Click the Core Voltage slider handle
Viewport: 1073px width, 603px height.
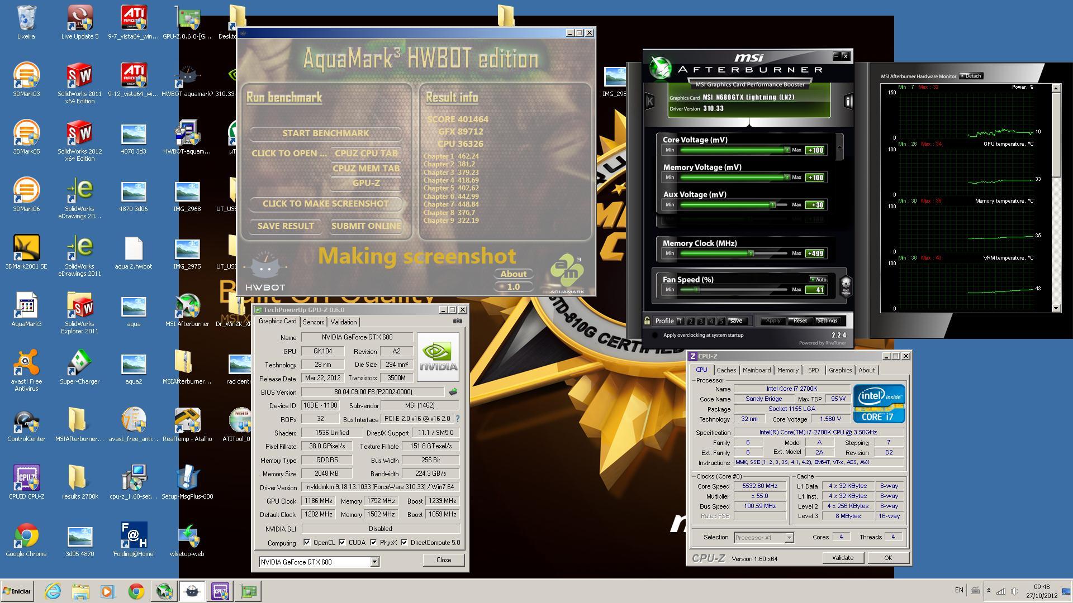pos(787,150)
